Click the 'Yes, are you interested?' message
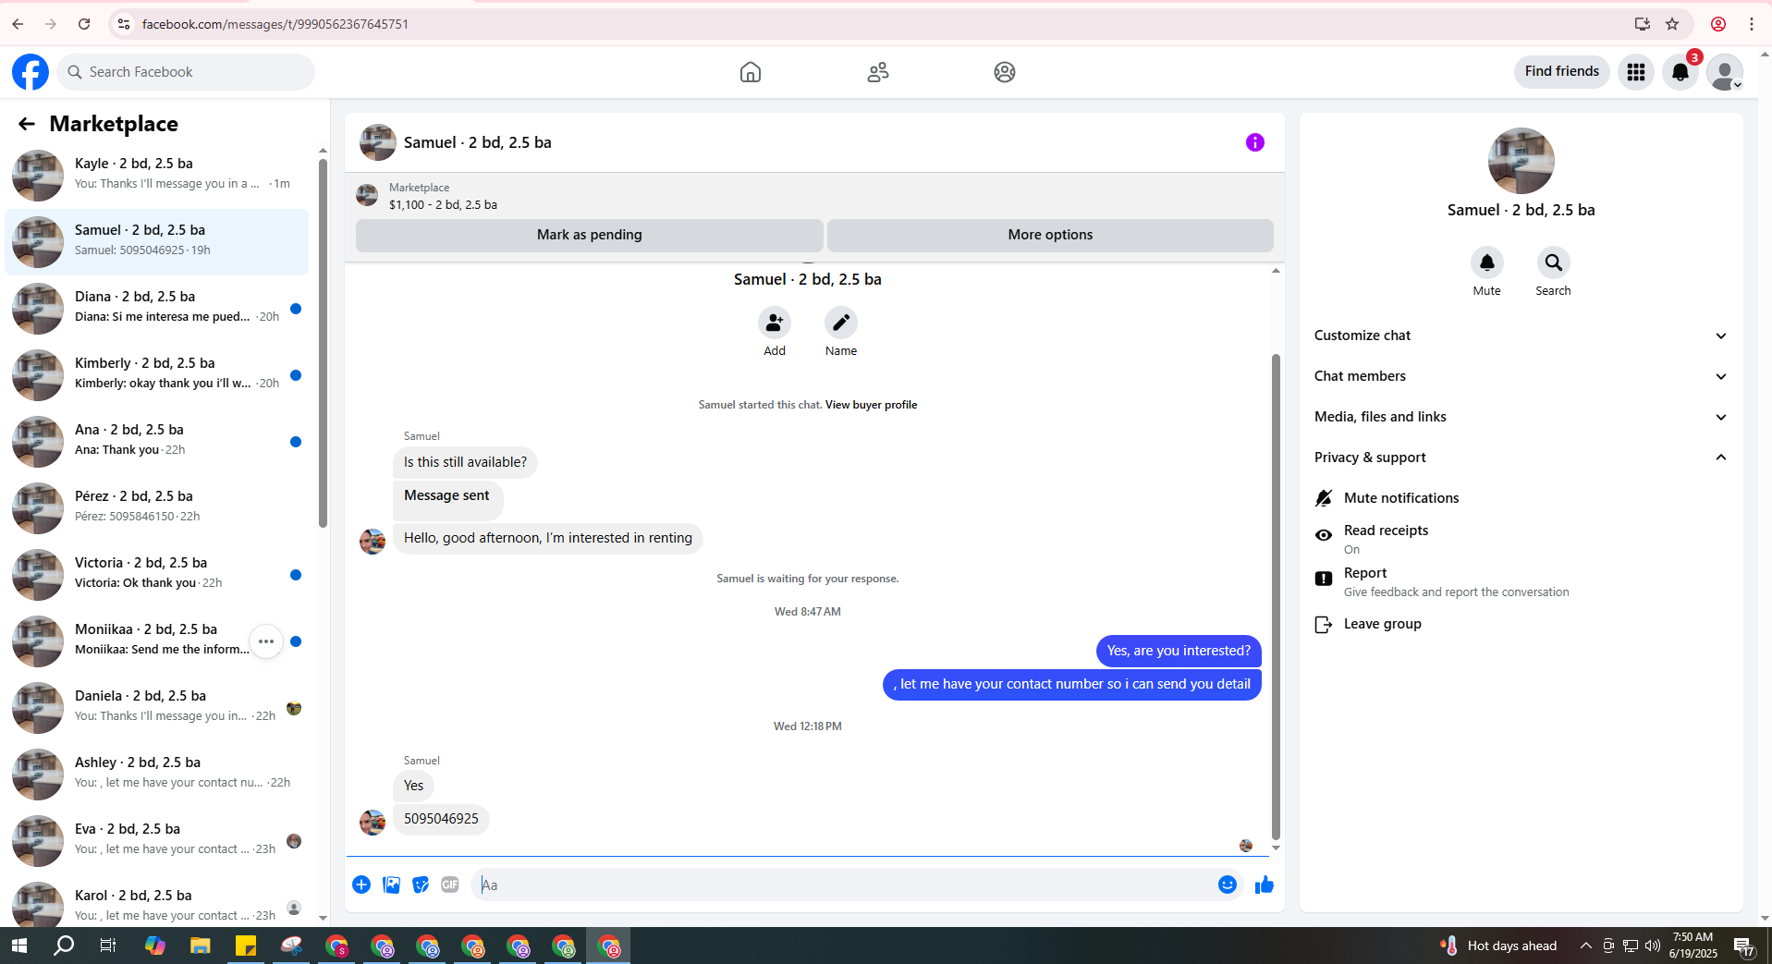Viewport: 1772px width, 964px height. (1179, 651)
